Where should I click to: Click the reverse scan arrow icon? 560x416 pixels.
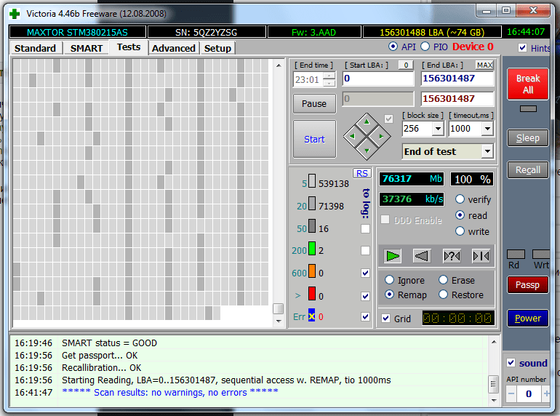tap(422, 255)
